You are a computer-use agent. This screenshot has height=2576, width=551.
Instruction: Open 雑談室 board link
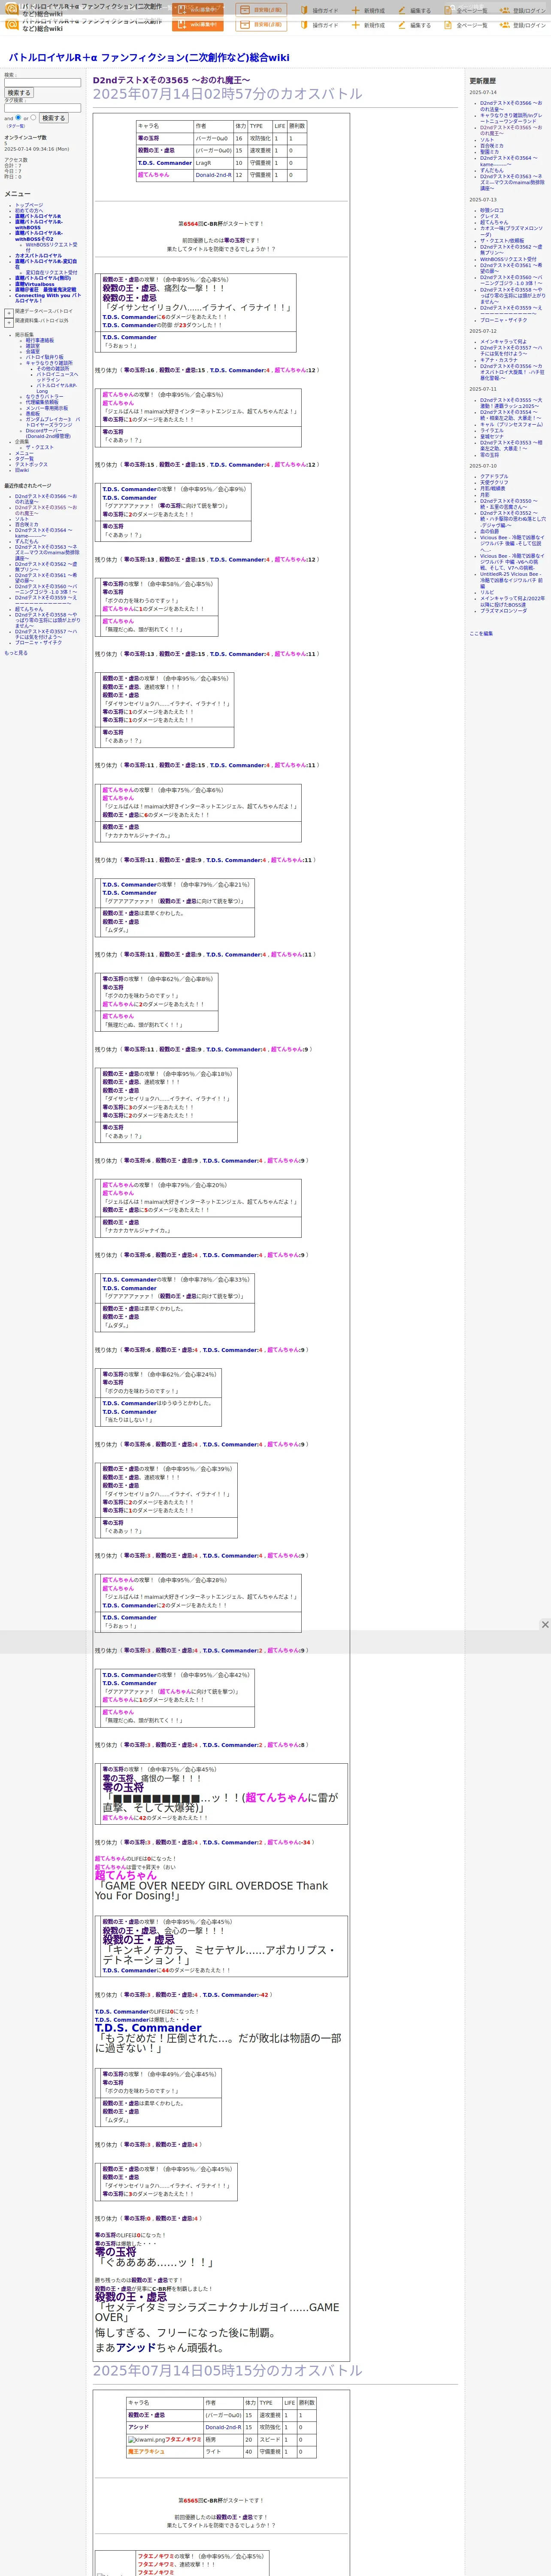click(33, 346)
